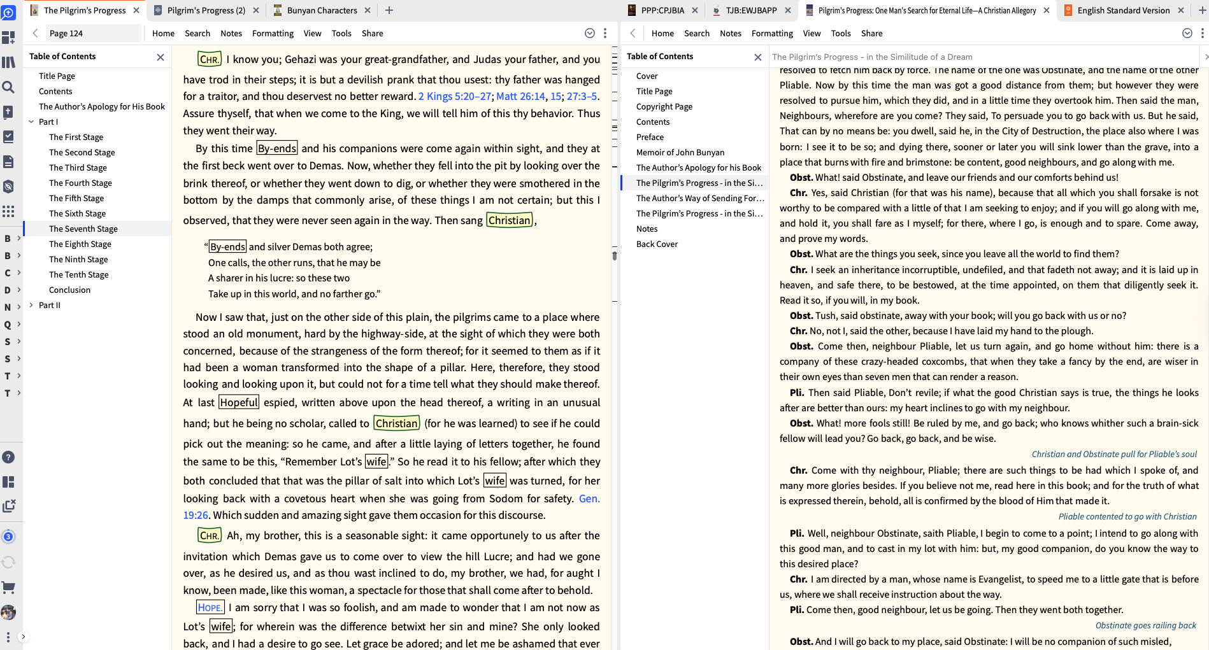Open right panel circled chevron dropdown

point(1187,33)
